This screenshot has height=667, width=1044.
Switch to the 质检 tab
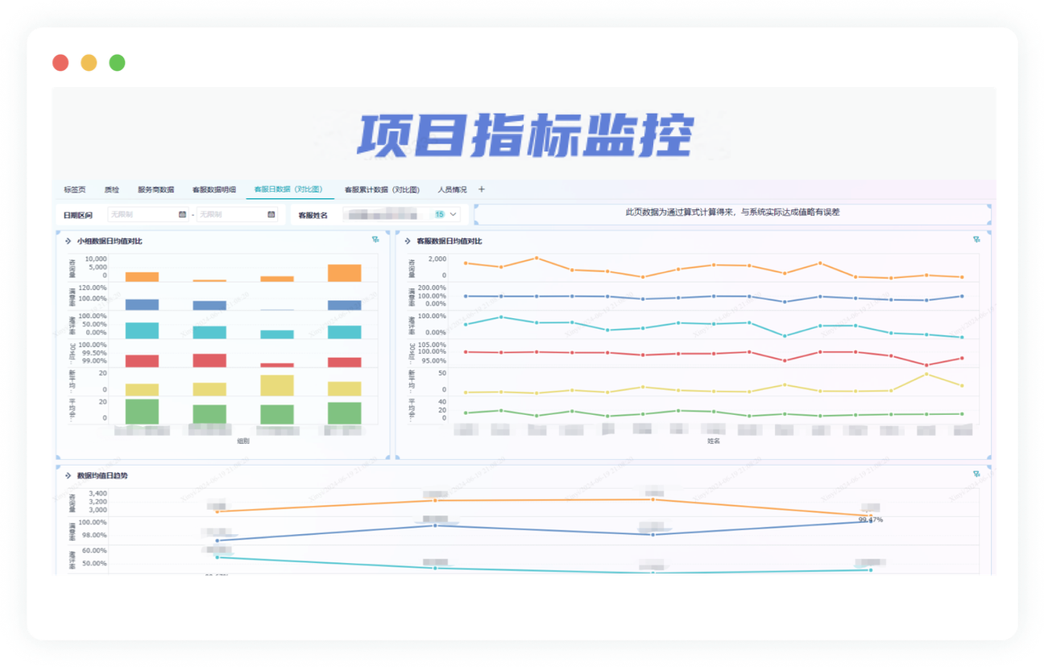pos(112,189)
